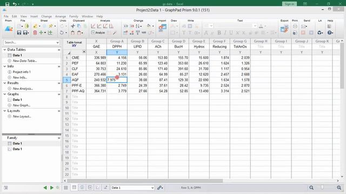Click the Prism logo button in the ribbon
Image resolution: width=346 pixels, height=194 pixels.
9,29
